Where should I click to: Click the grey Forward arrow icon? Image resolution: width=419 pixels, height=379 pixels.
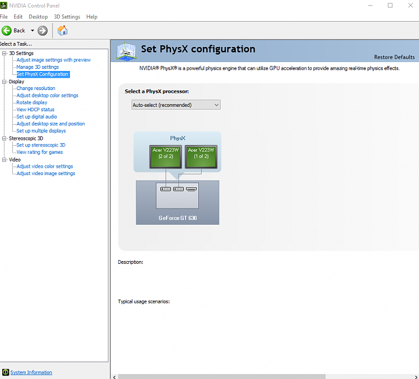[x=42, y=31]
